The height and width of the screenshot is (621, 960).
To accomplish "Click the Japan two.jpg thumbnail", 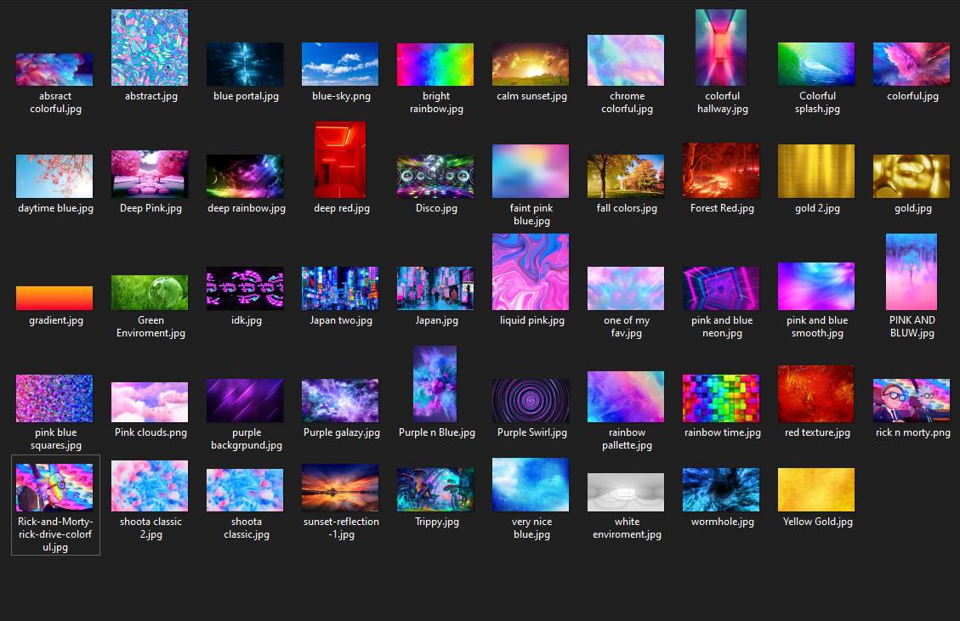I will pyautogui.click(x=340, y=288).
